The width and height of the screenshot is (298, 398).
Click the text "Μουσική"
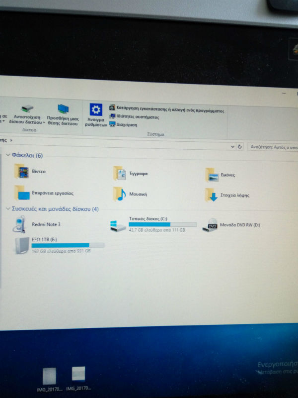[138, 194]
